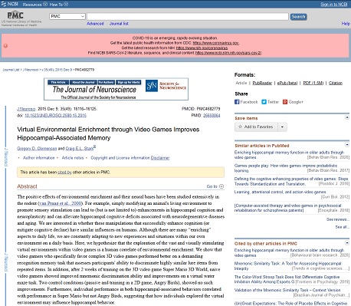
Task: Click See all... link
Action: coord(342,227)
